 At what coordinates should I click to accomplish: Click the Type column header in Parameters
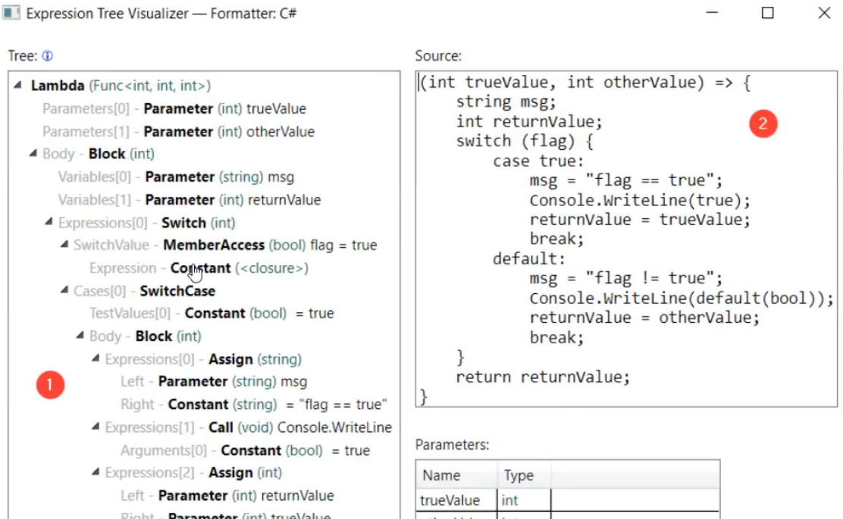(x=519, y=476)
